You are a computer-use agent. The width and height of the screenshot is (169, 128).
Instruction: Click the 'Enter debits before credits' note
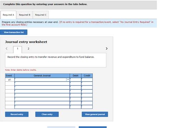(21, 70)
